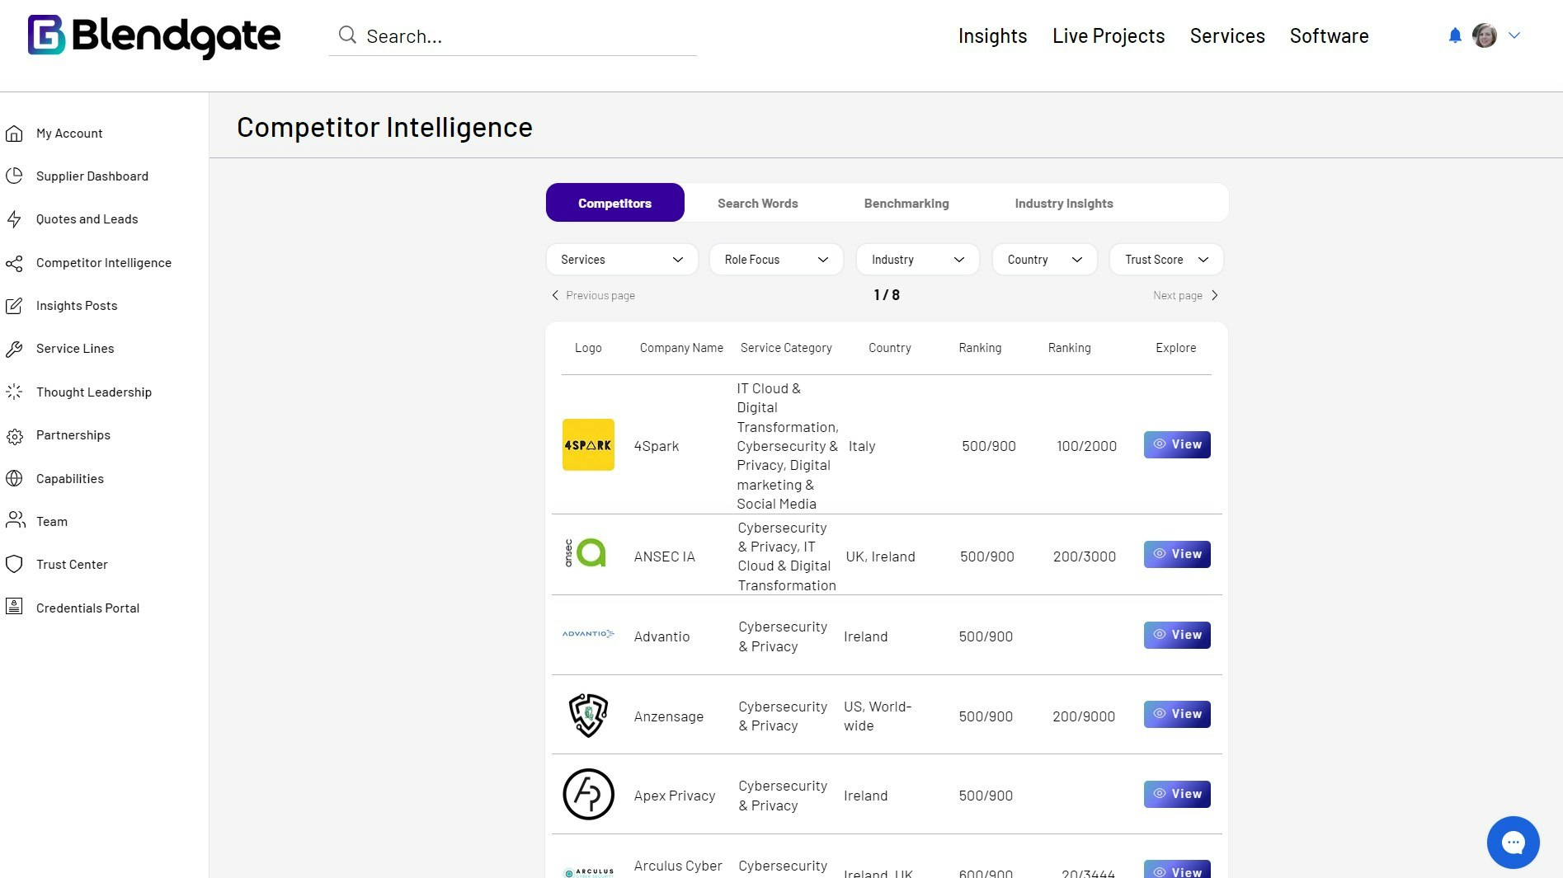Click the Quotes and Leads bolt icon
This screenshot has width=1563, height=878.
pyautogui.click(x=14, y=219)
